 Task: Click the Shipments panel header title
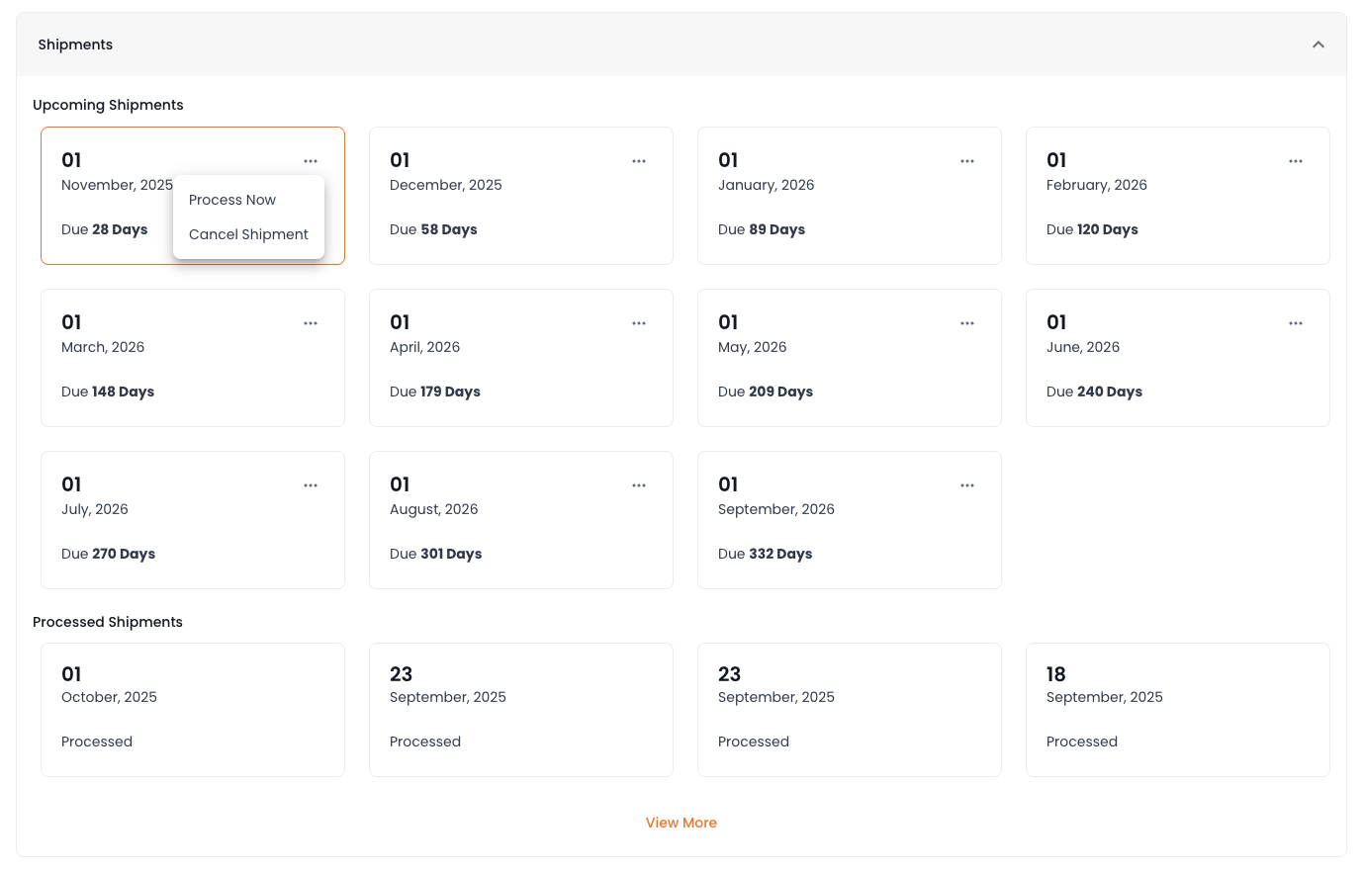pos(75,44)
